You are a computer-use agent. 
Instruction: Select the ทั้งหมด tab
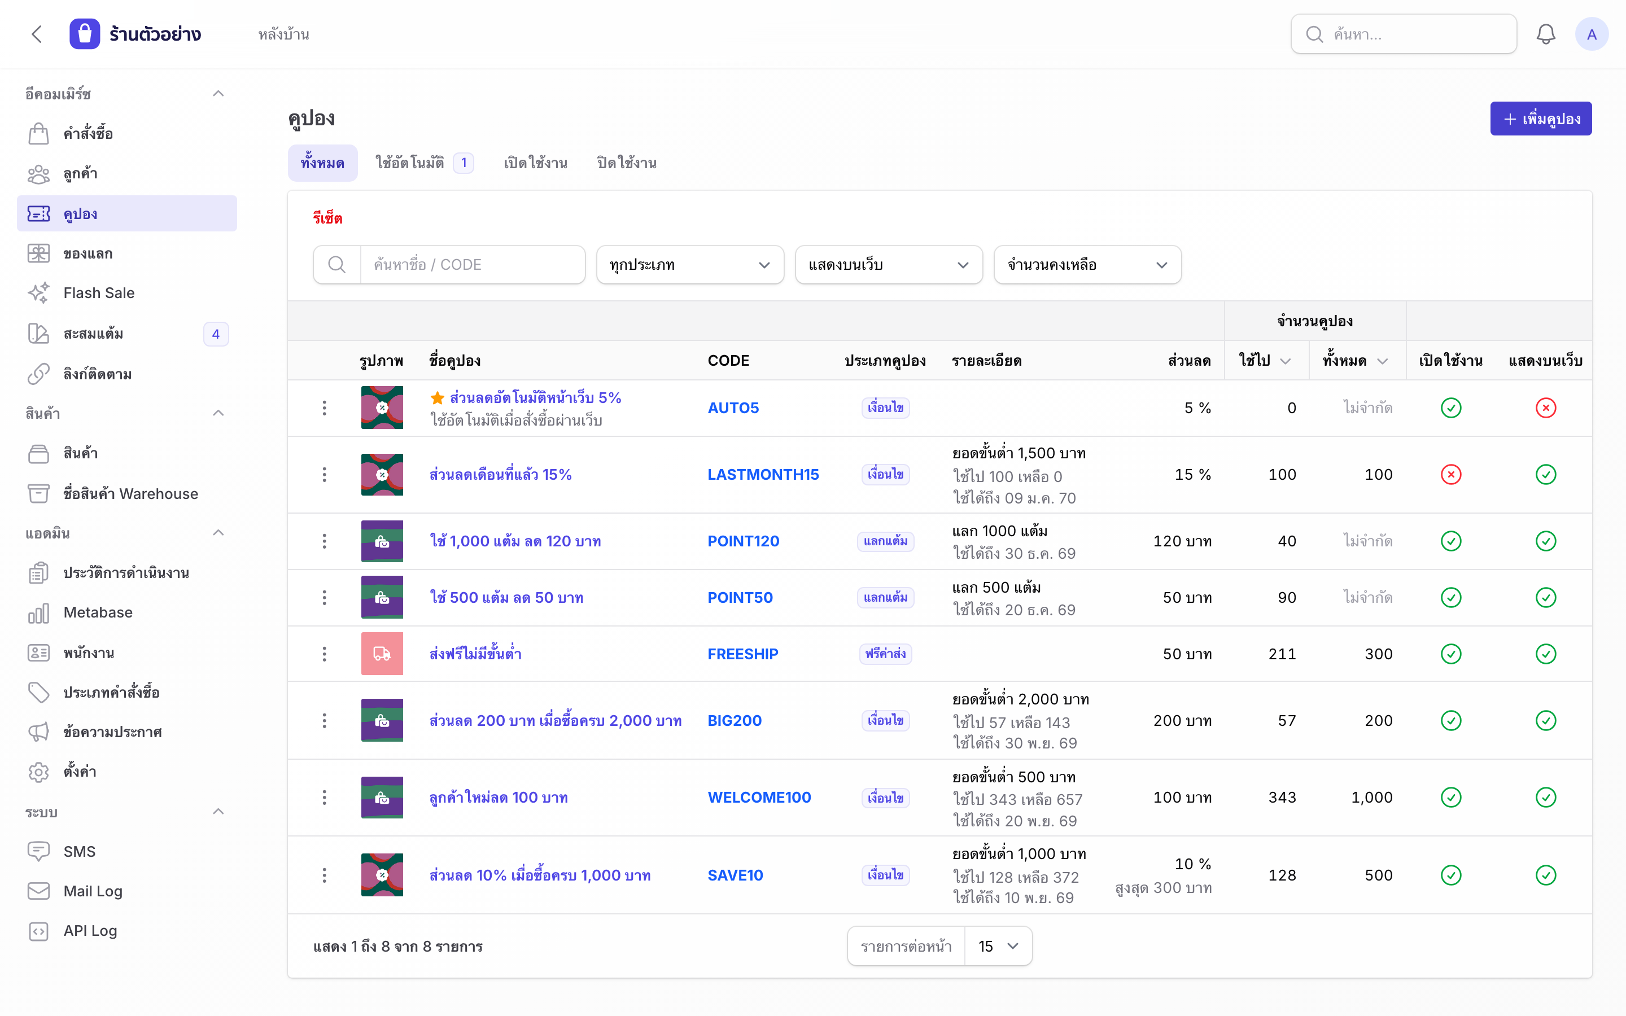click(x=322, y=163)
